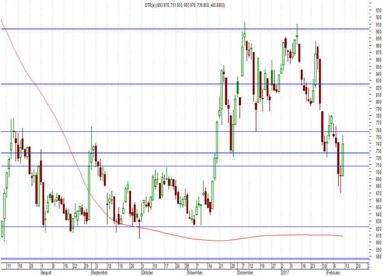Select the horizontal line near 903
The image size is (383, 276).
click(185, 29)
